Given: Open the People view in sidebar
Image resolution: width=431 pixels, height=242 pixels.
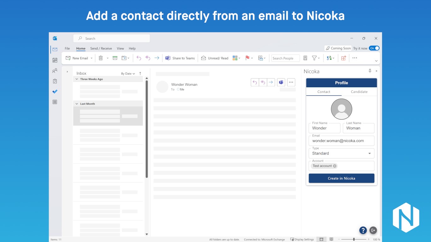Looking at the screenshot, I should pyautogui.click(x=55, y=71).
